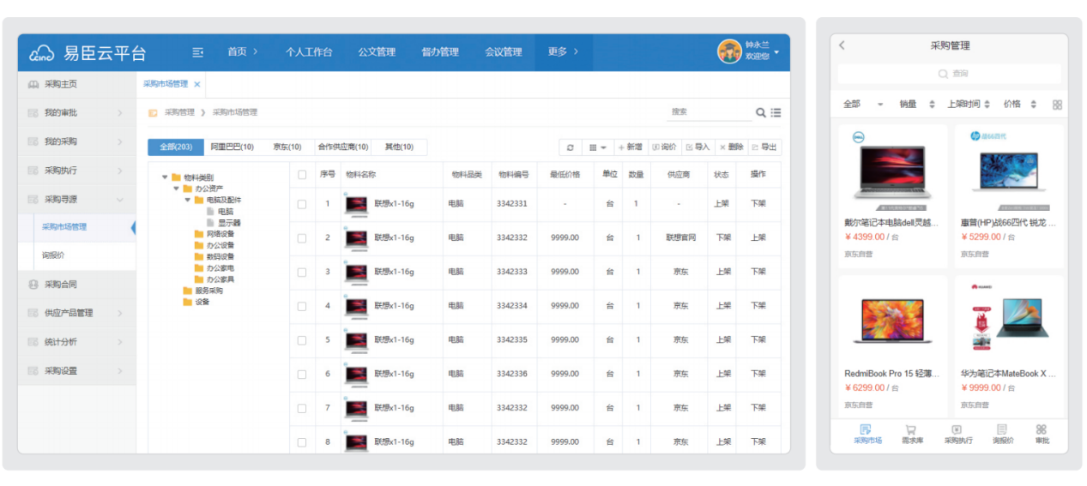Tap the 审批 icon in bottom navigation
Viewport: 1087px width, 486px height.
[1041, 429]
